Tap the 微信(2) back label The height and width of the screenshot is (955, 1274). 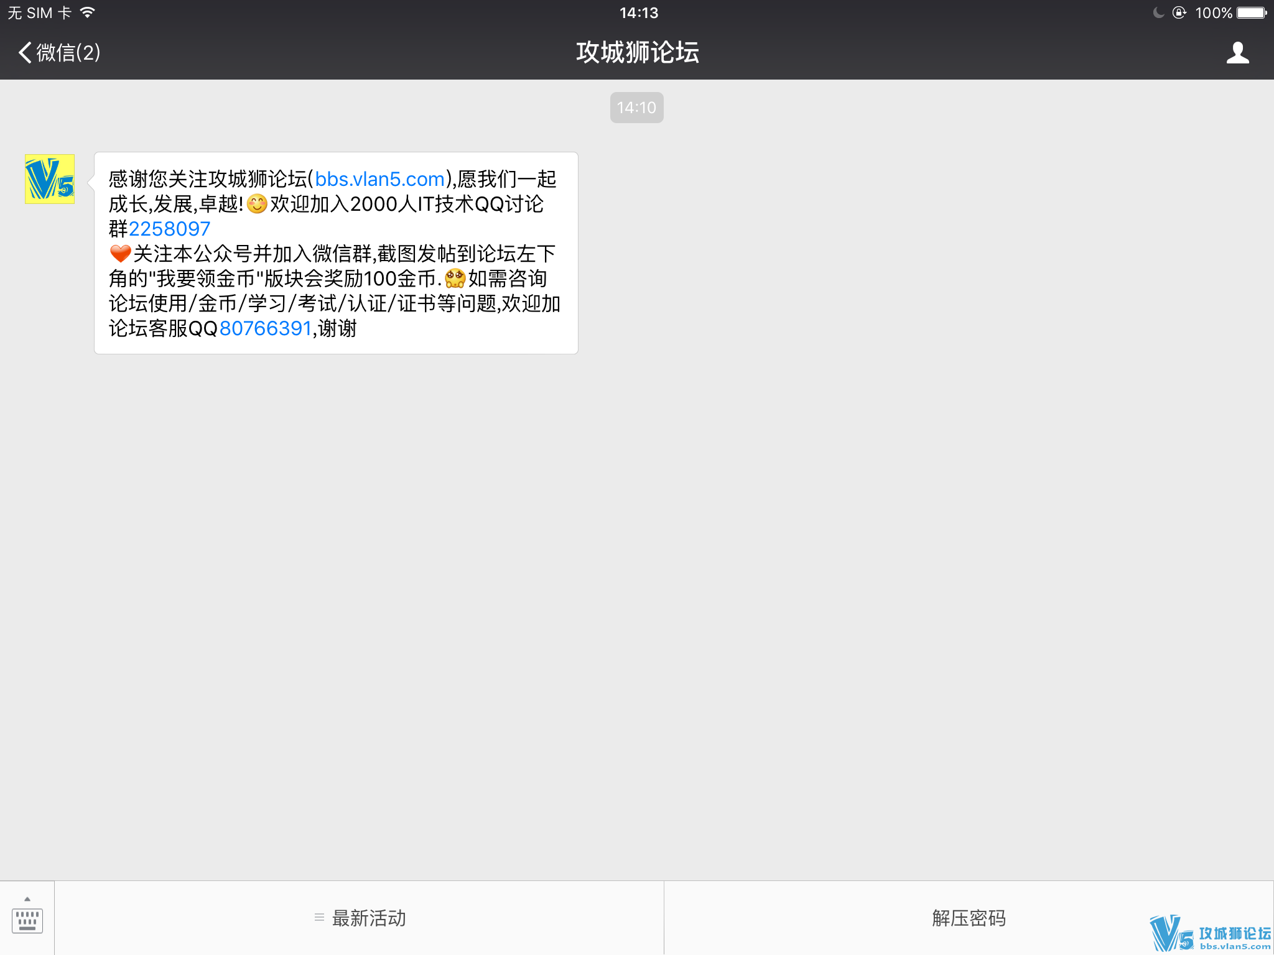(68, 53)
